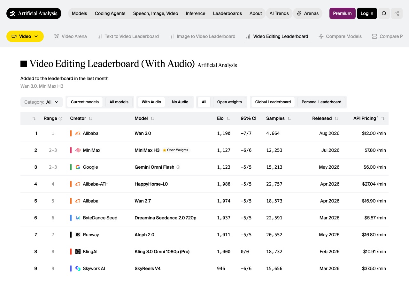Click the Alibaba logo in Wan 2.7 row
Image resolution: width=409 pixels, height=287 pixels.
point(78,201)
